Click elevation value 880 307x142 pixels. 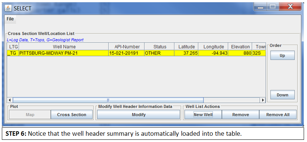pyautogui.click(x=240, y=53)
